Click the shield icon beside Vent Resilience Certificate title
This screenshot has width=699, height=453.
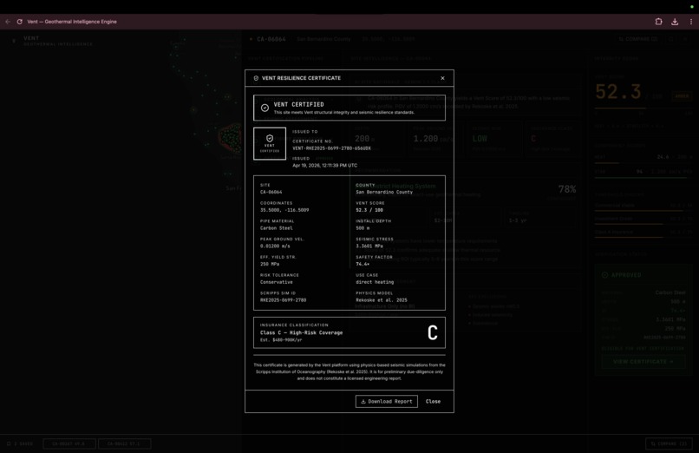coord(256,78)
